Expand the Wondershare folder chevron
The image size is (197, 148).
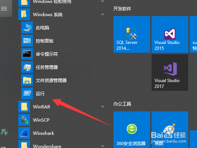coord(103,146)
